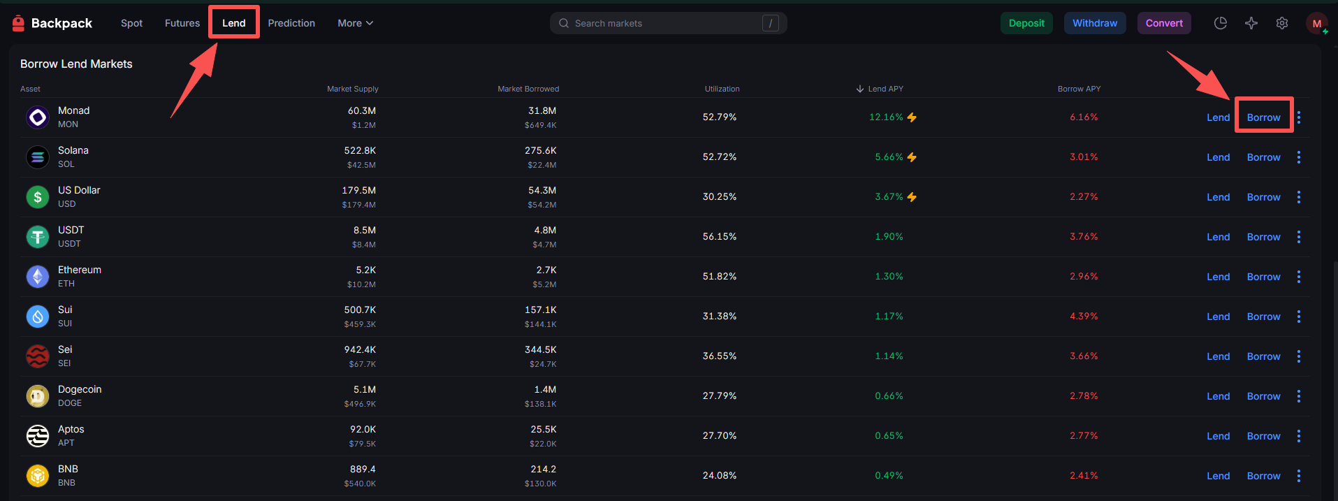Expand the More menu dropdown
1338x501 pixels.
tap(355, 23)
